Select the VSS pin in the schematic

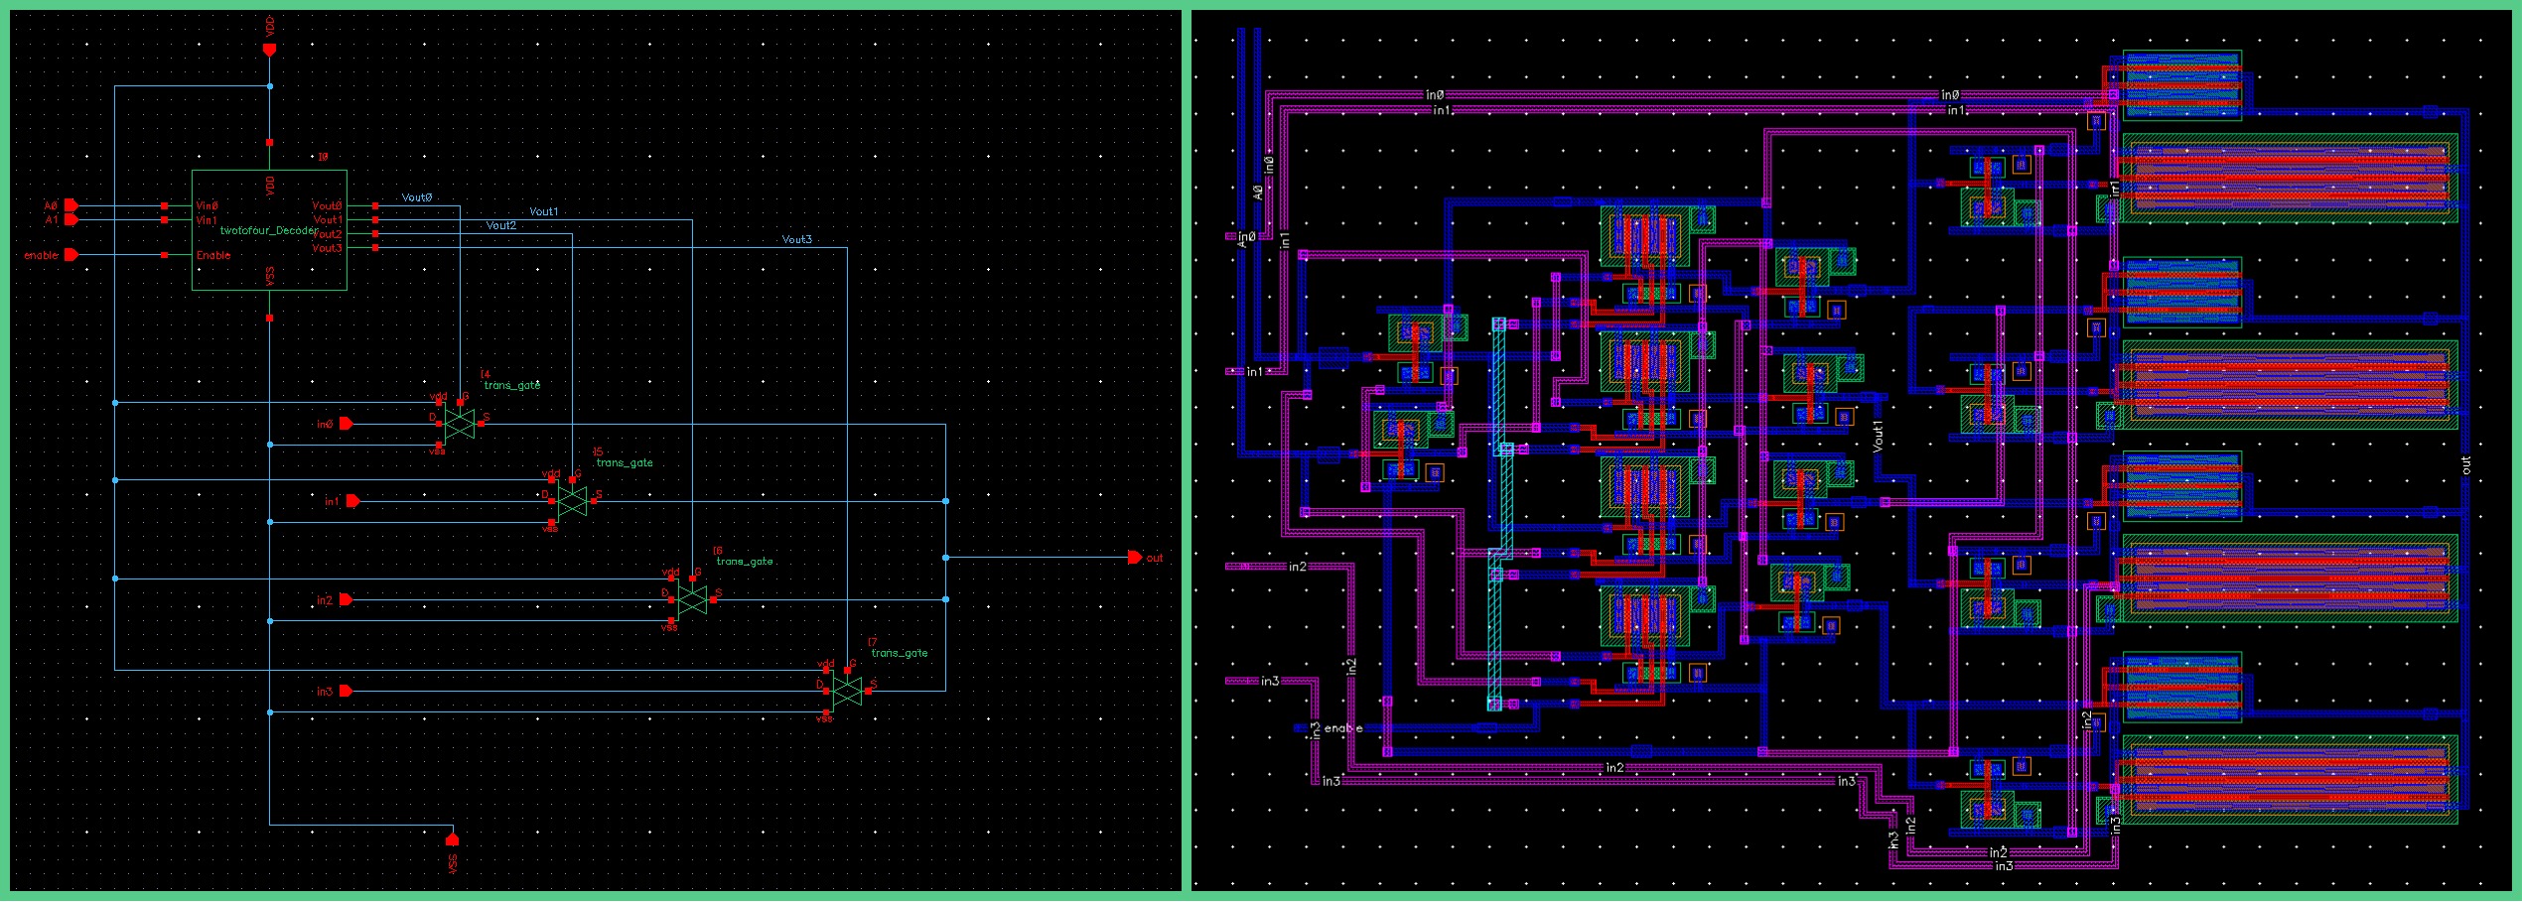(x=452, y=839)
